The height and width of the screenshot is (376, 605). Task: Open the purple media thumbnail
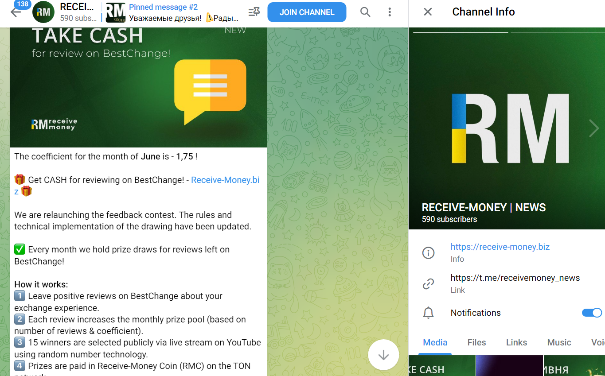[x=509, y=365]
